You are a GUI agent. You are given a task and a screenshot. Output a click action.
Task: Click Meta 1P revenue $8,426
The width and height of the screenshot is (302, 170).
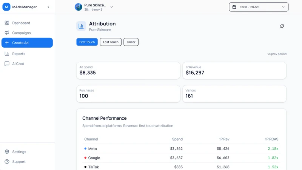223,148
